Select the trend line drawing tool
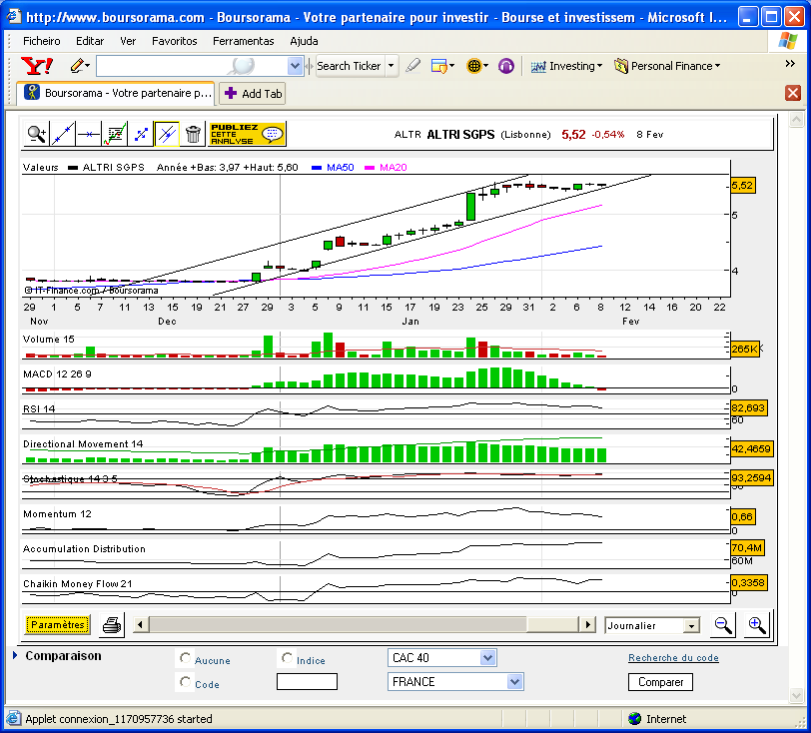The image size is (811, 733). point(63,134)
